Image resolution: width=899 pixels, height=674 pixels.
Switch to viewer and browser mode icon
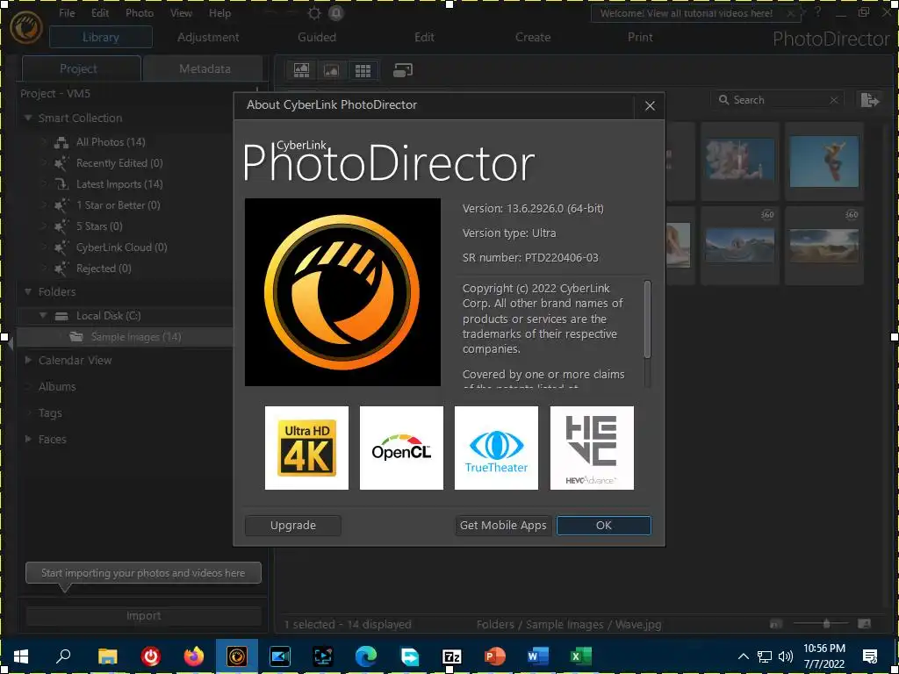tap(302, 70)
